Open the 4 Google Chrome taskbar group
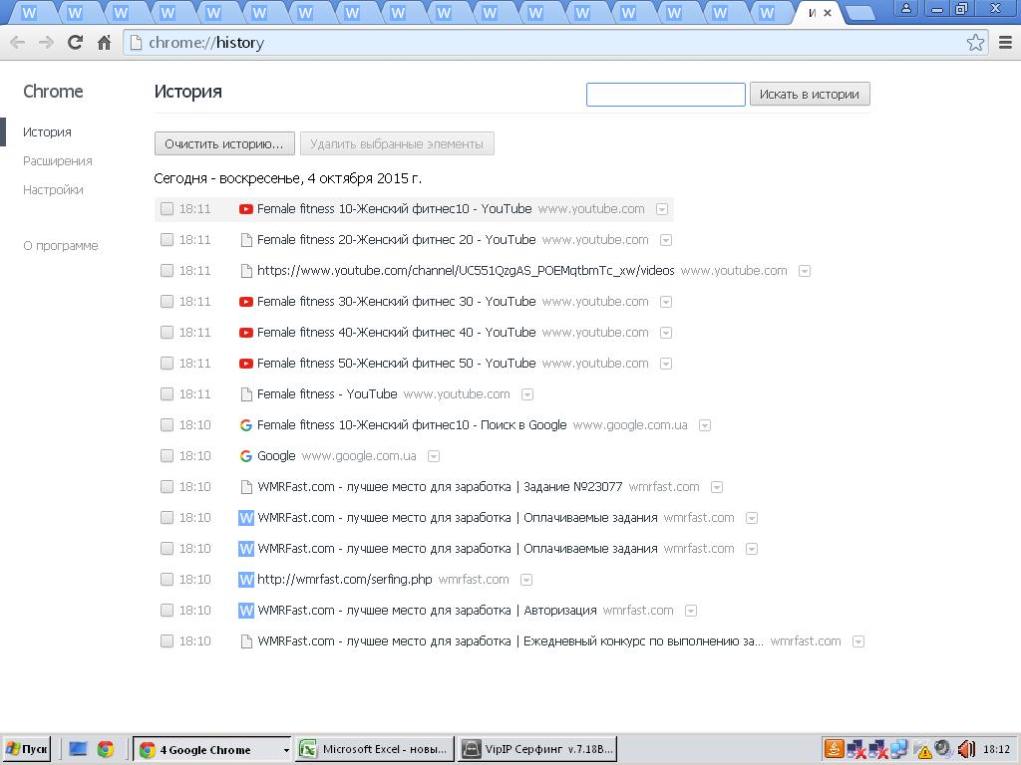The width and height of the screenshot is (1021, 765). coord(213,749)
